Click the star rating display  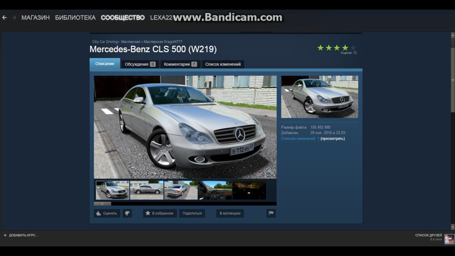pyautogui.click(x=337, y=48)
